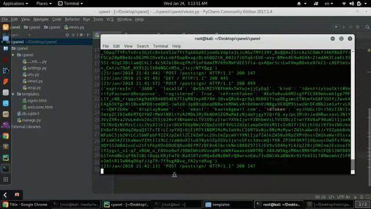
Task: Open PyCharm run configuration dropdown
Action: [336, 27]
